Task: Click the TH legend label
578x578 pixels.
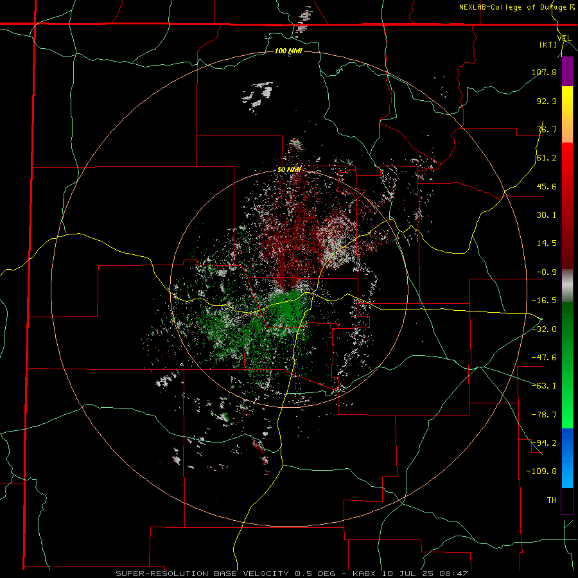Action: click(552, 500)
